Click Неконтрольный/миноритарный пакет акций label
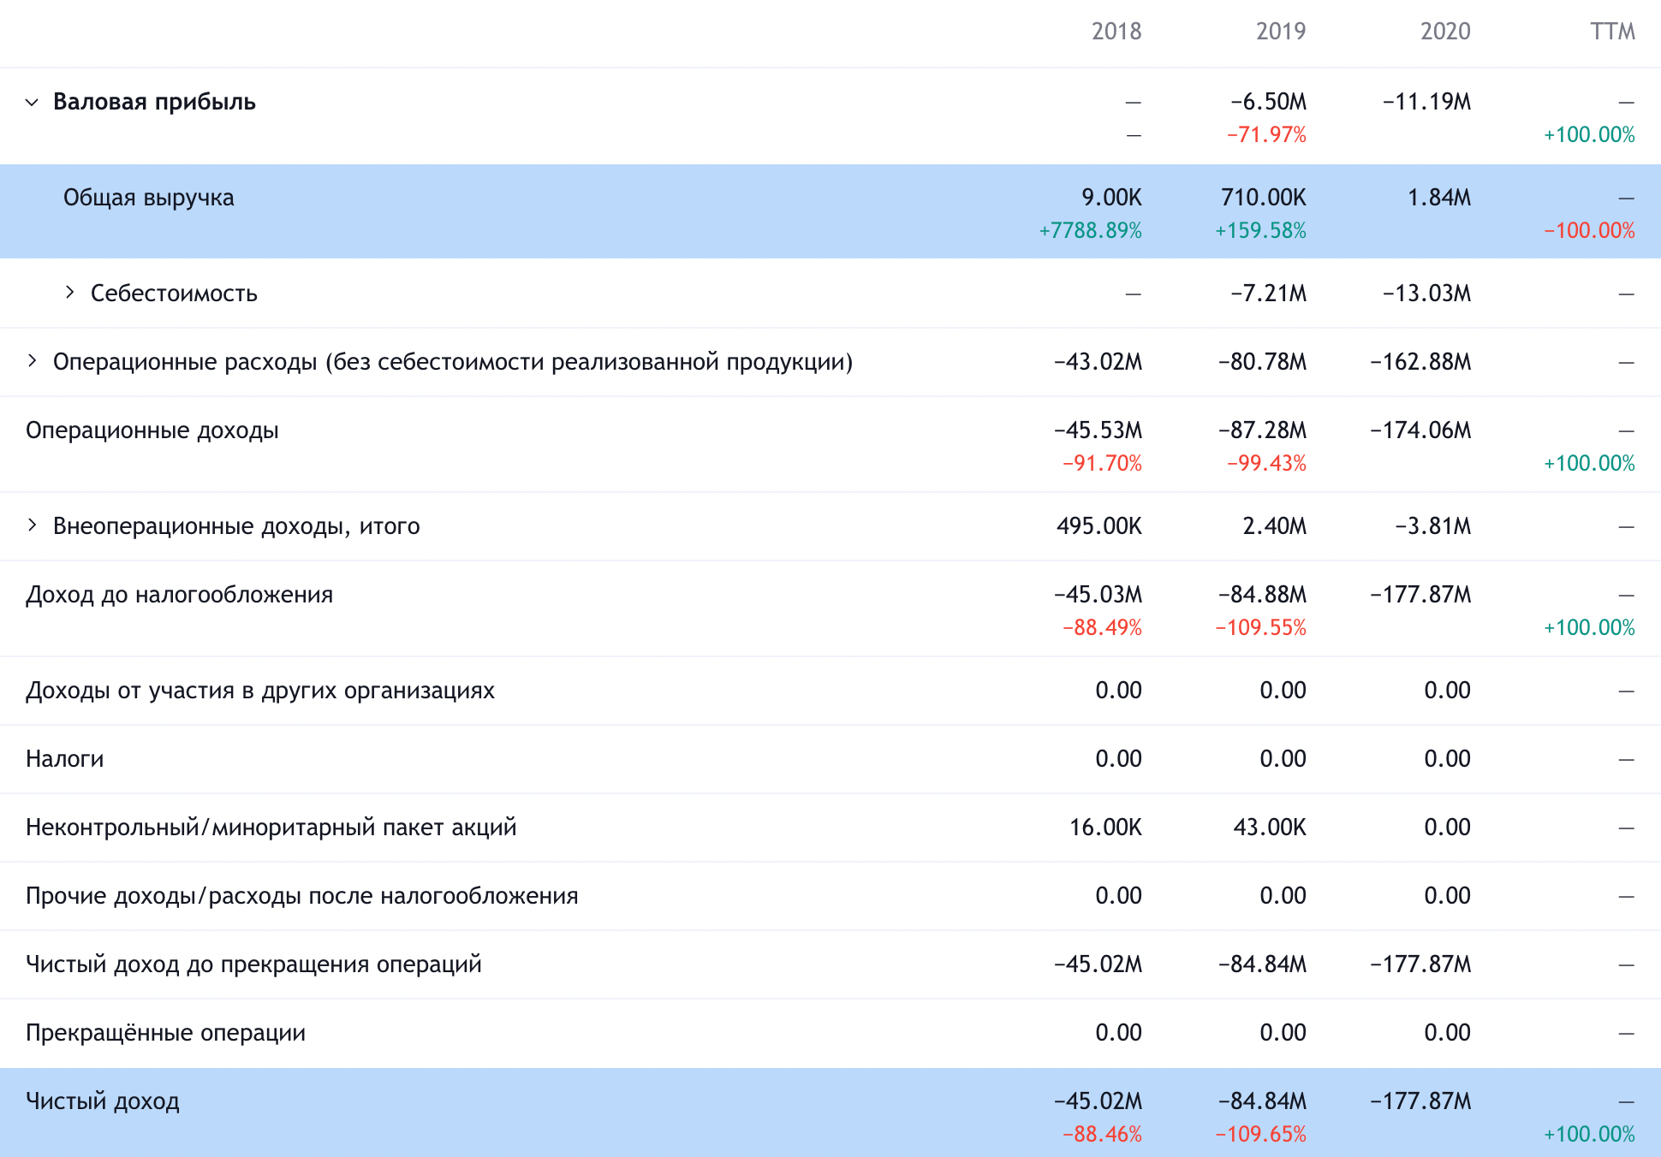This screenshot has width=1661, height=1157. coord(271,828)
